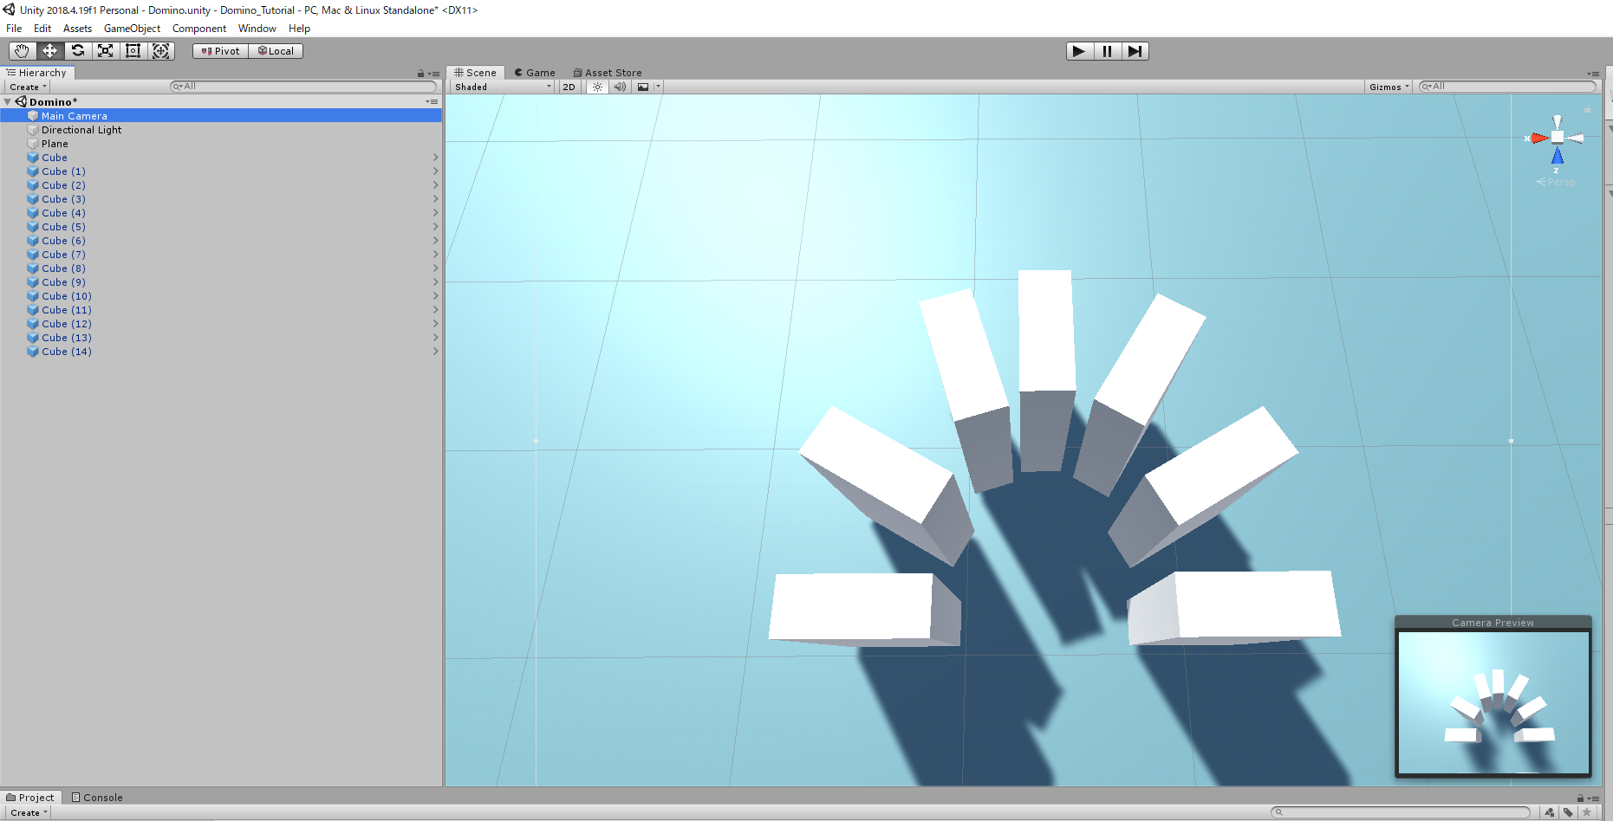Viewport: 1613px width, 821px height.
Task: Toggle scene effects image icon
Action: [643, 87]
